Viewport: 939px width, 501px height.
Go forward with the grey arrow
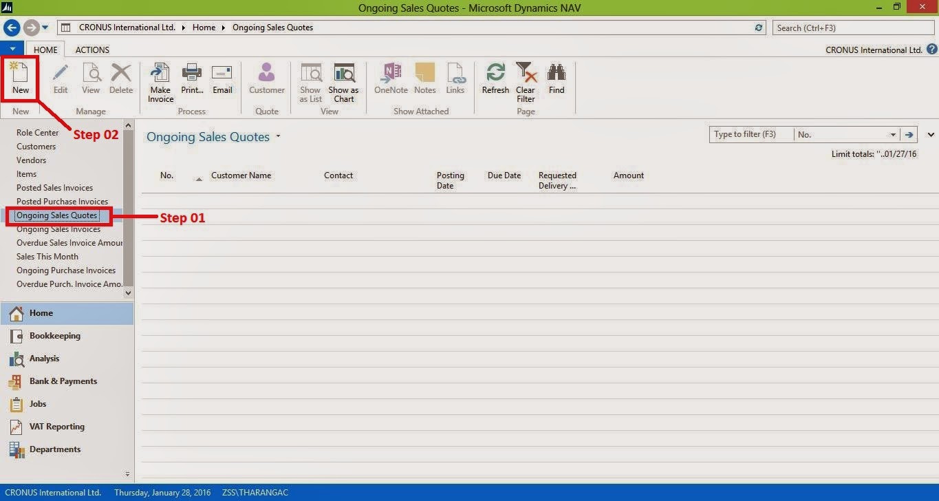coord(31,28)
